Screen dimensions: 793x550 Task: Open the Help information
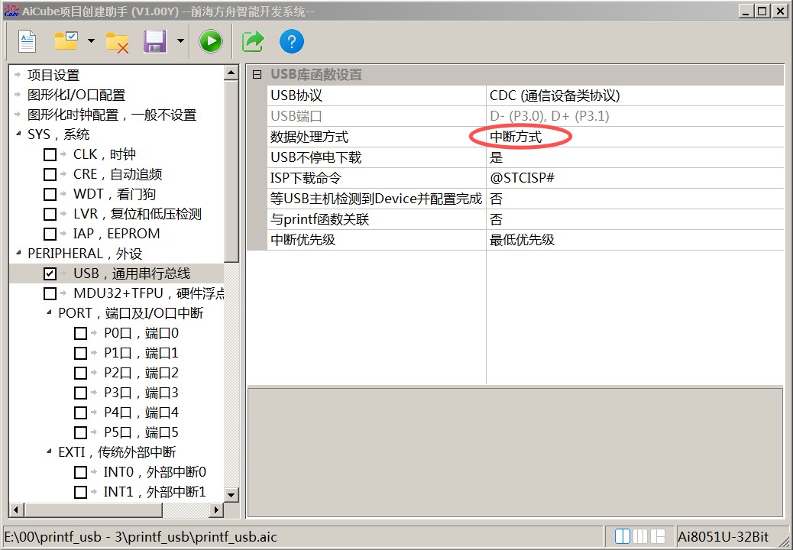click(292, 41)
